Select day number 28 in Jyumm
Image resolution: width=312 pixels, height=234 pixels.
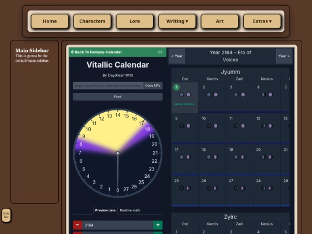[x=258, y=181]
